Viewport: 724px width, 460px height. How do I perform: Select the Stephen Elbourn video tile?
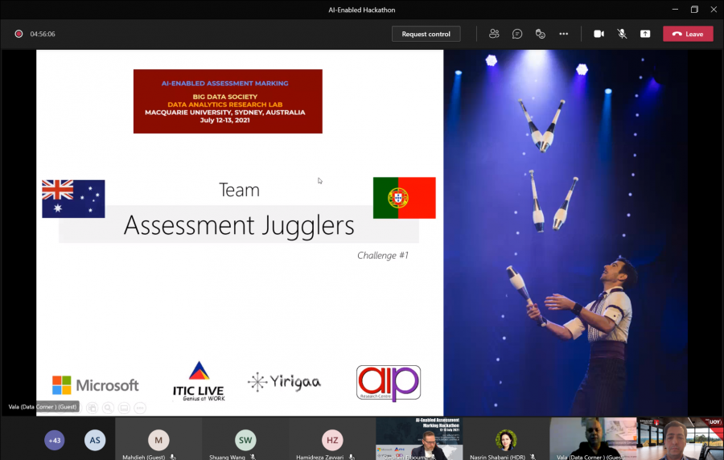[419, 439]
